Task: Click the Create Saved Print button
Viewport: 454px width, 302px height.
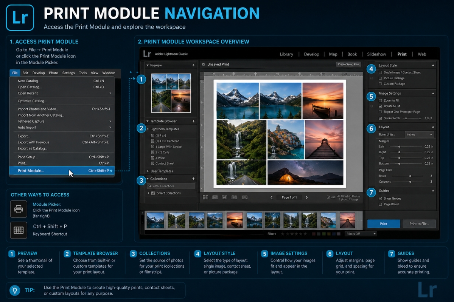Action: tap(348, 65)
